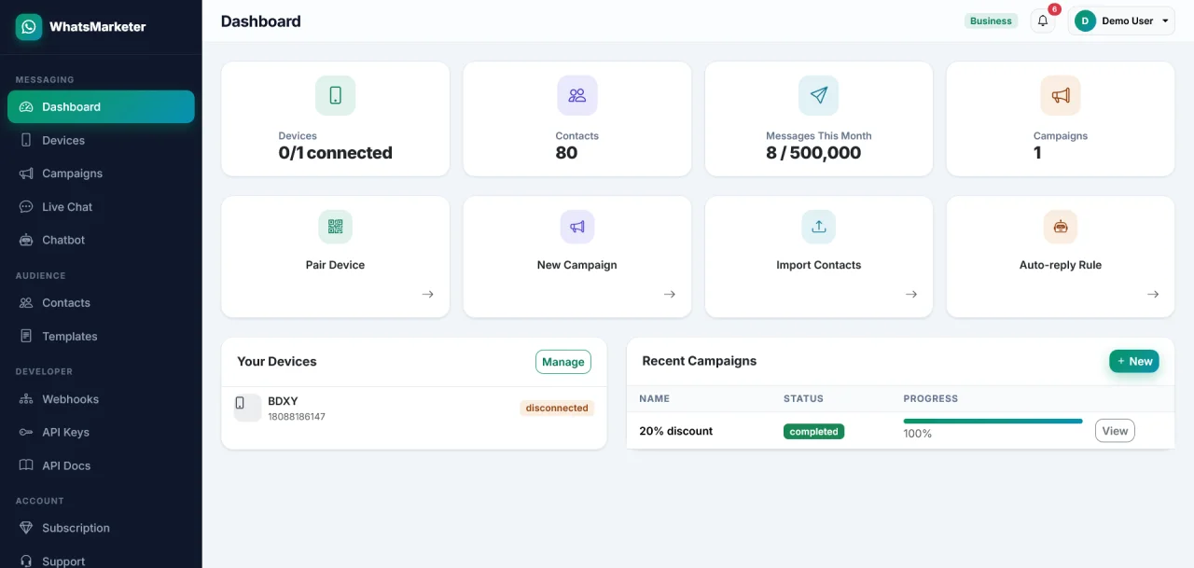The height and width of the screenshot is (568, 1194).
Task: Click the PROGRESS column header
Action: click(x=931, y=398)
